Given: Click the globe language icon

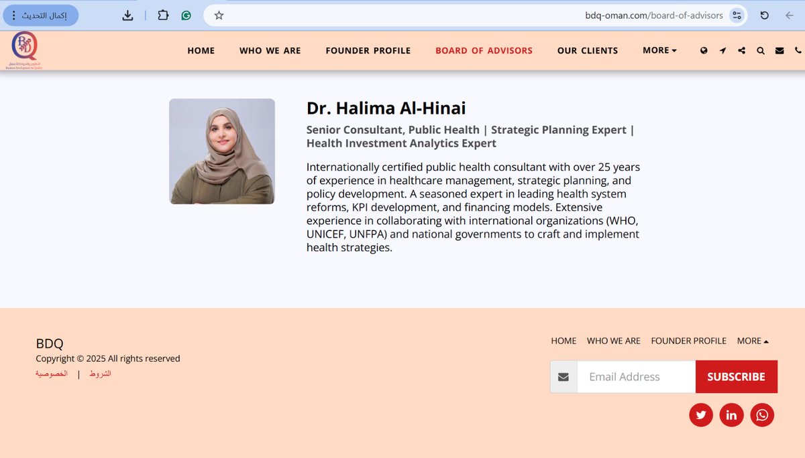Looking at the screenshot, I should click(x=704, y=50).
